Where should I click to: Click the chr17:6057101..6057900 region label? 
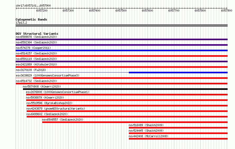[x=33, y=6]
